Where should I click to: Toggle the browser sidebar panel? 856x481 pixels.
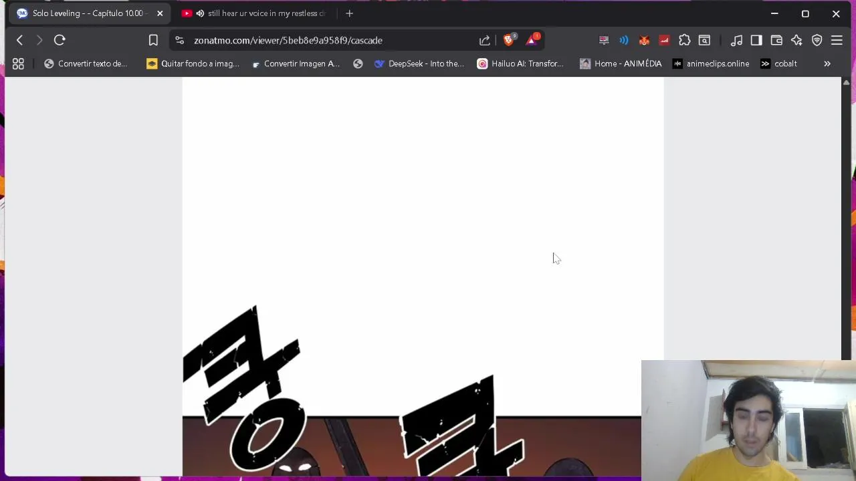click(756, 40)
